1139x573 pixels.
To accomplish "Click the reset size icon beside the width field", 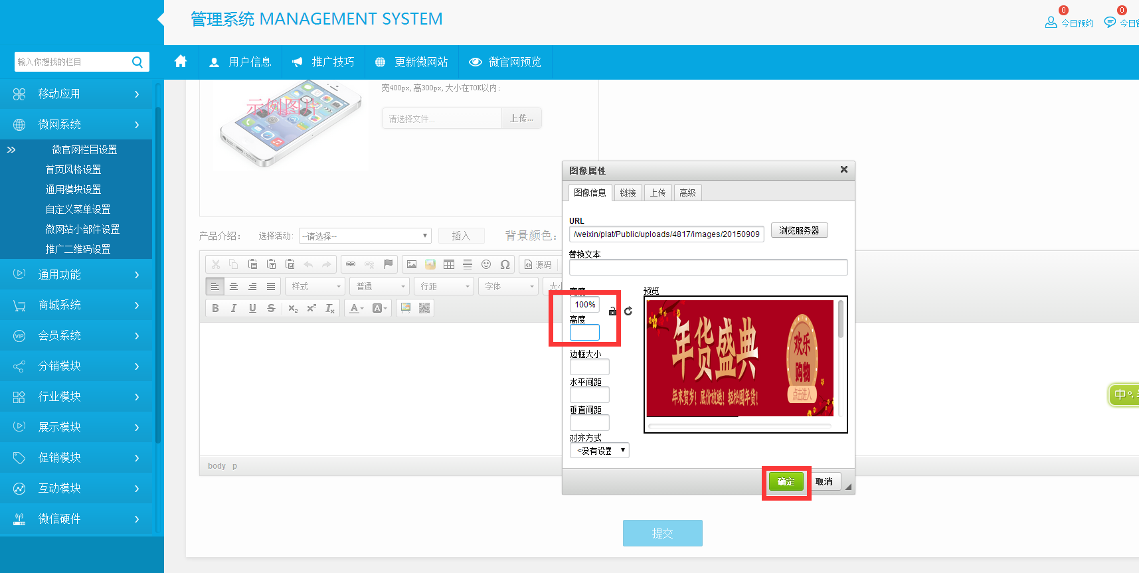I will pos(628,311).
